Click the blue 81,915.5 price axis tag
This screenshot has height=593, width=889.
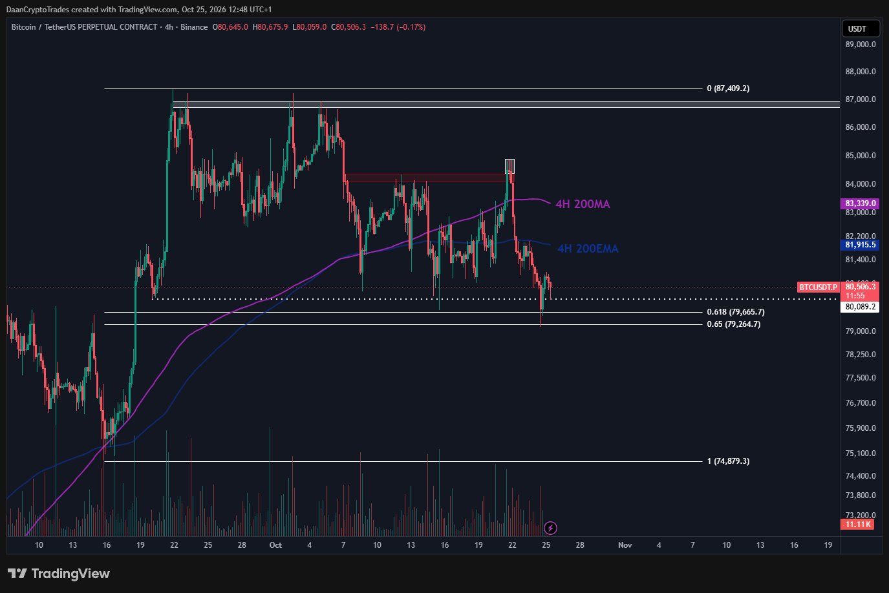point(861,245)
